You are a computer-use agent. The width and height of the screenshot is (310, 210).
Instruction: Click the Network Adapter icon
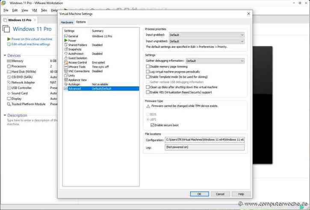[9, 82]
